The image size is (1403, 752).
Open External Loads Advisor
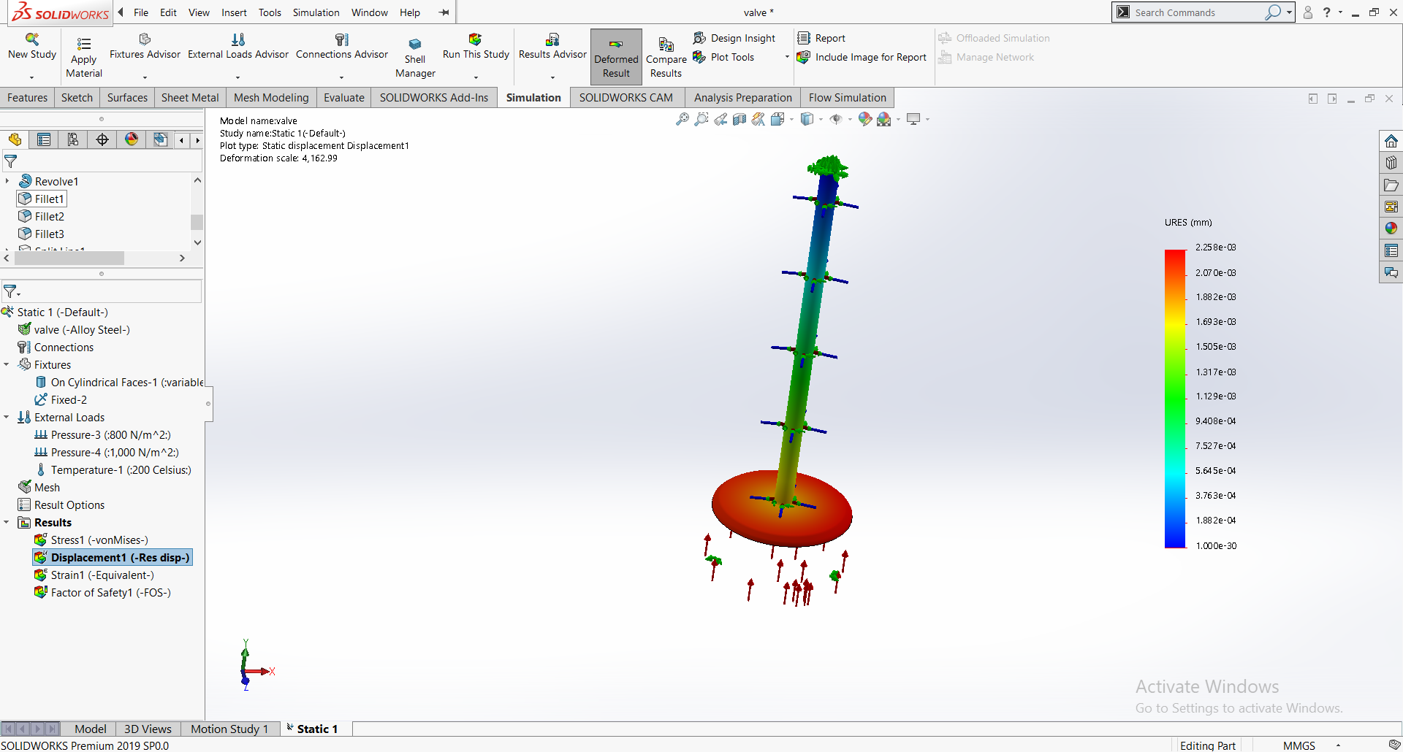(238, 45)
